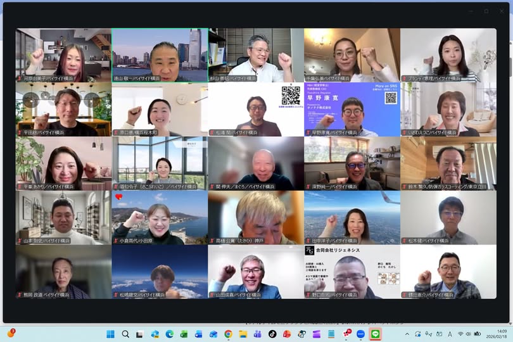This screenshot has width=513, height=342.
Task: Select the video tile with red heart reaction
Action: (160, 217)
